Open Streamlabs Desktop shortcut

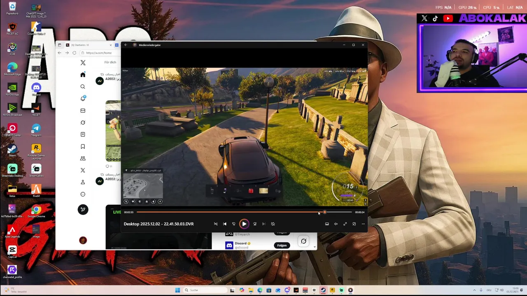point(12,170)
